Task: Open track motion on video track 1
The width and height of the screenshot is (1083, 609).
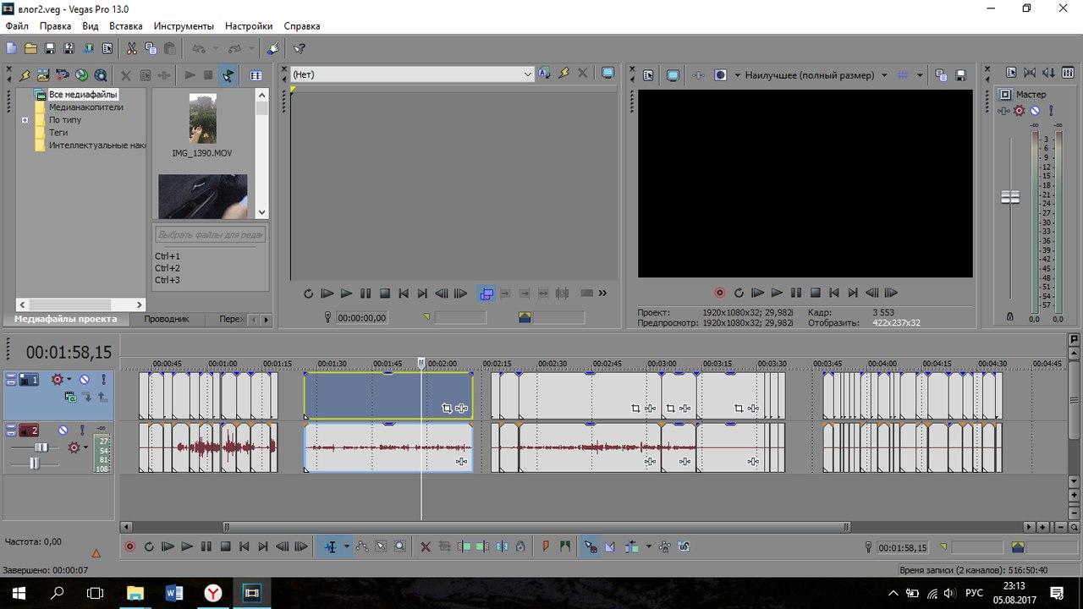Action: coord(71,397)
